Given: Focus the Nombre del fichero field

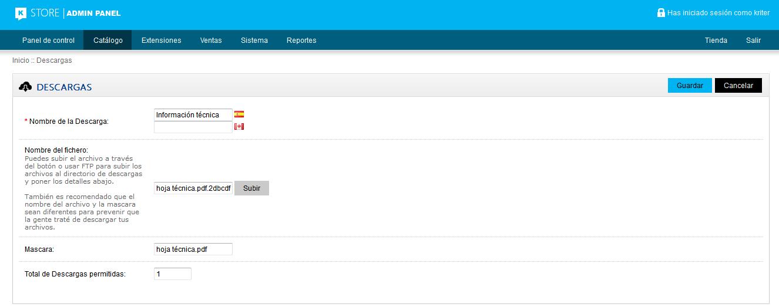Looking at the screenshot, I should coord(193,188).
